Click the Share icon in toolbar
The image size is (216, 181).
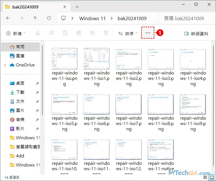92,33
